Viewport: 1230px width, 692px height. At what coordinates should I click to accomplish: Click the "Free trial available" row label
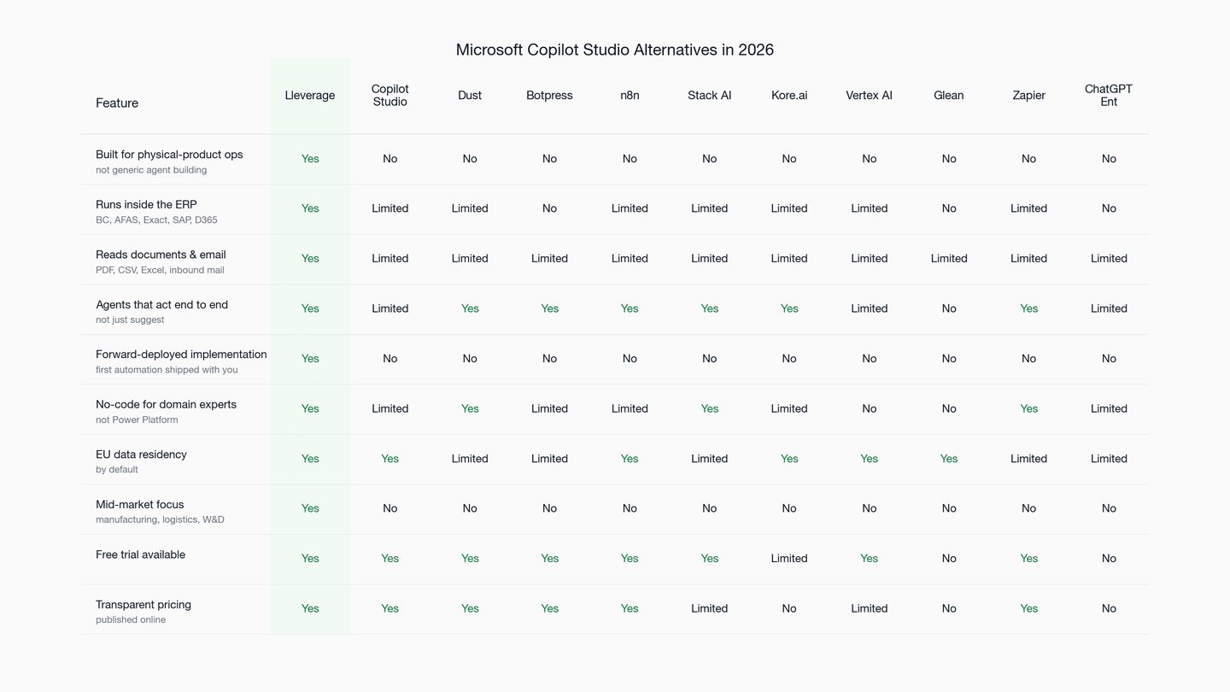coord(140,554)
